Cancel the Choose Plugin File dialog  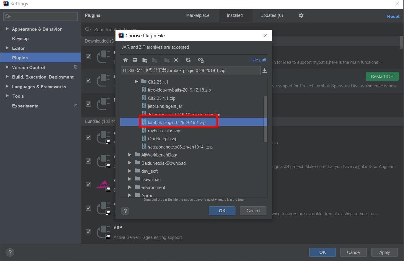tap(253, 211)
